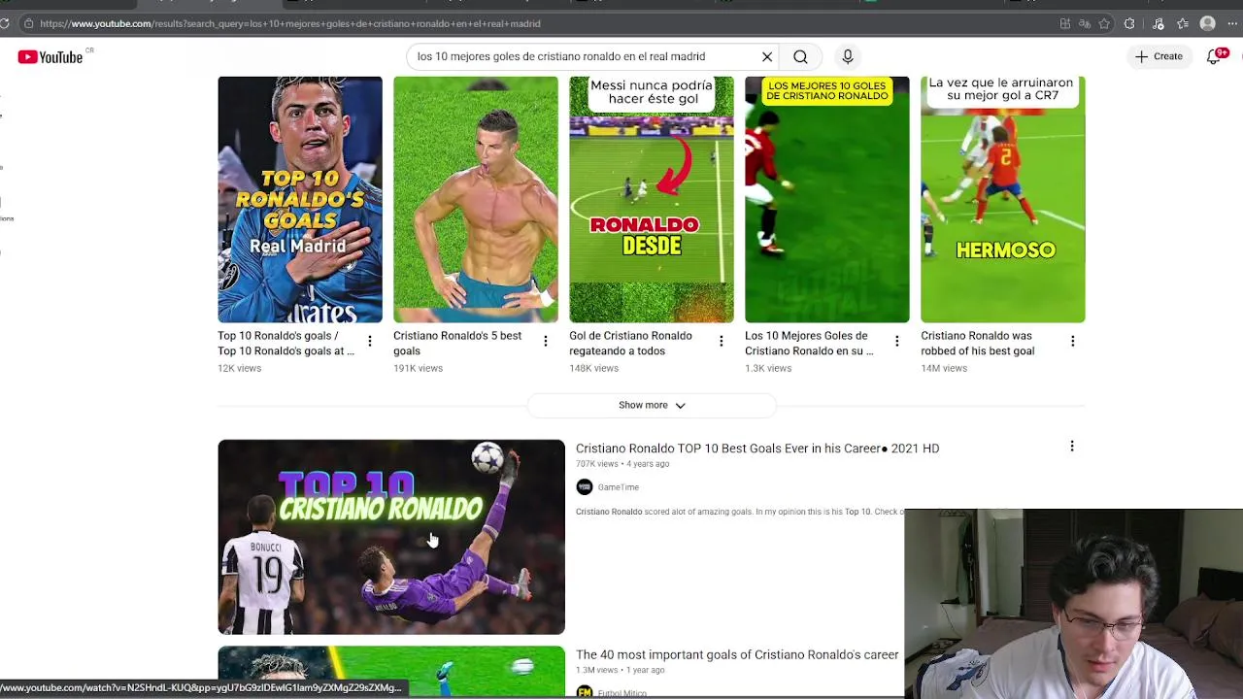
Task: Open options for Cristiano Ronaldo's 5 best goals short
Action: click(x=546, y=341)
